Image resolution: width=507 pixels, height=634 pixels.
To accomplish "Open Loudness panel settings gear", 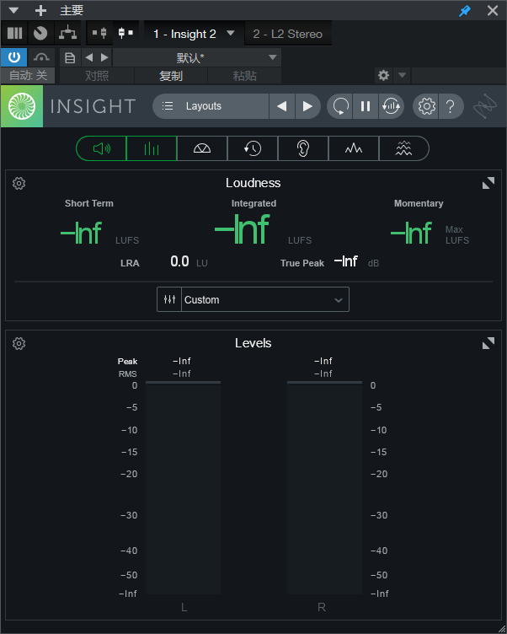I will click(19, 183).
